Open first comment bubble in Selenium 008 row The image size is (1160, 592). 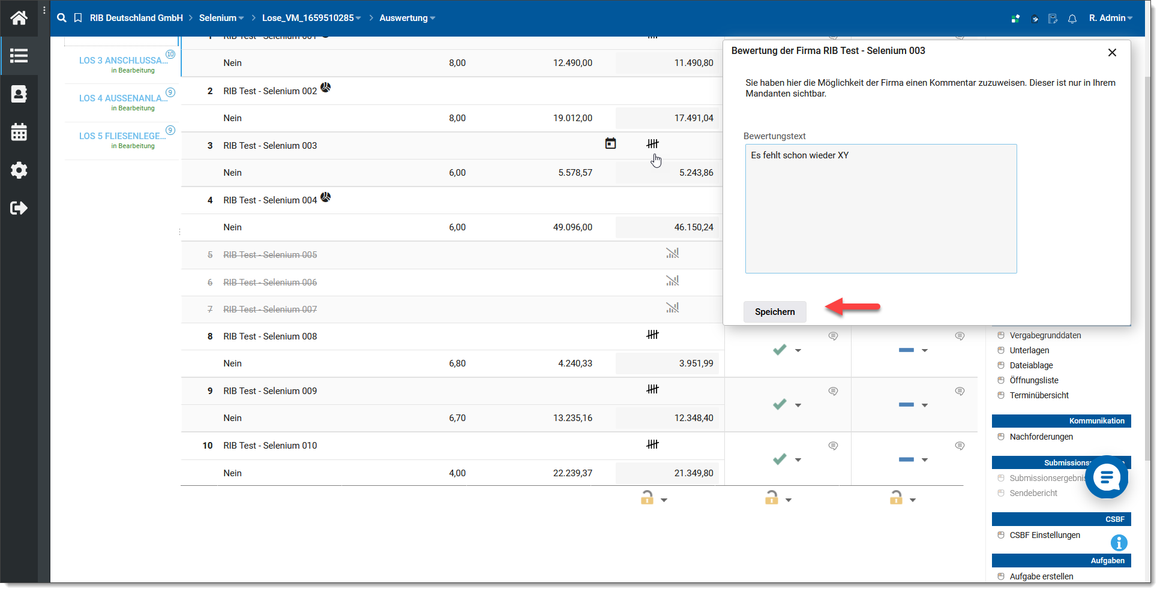[833, 336]
